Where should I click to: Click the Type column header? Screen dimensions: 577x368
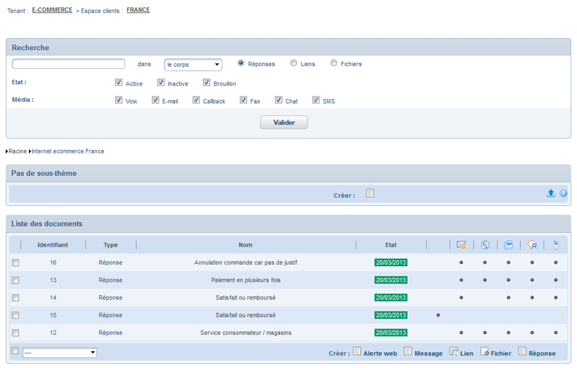(x=110, y=245)
